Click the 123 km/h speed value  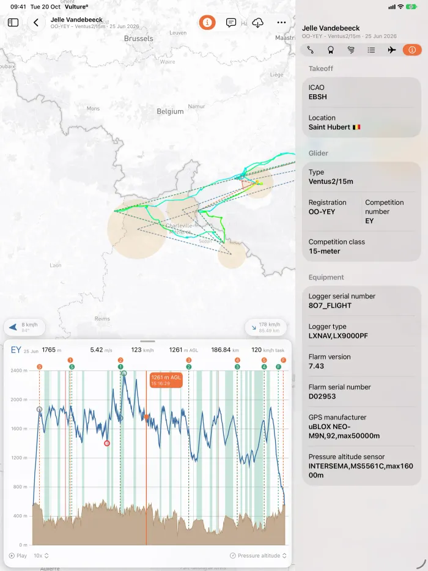coord(142,350)
